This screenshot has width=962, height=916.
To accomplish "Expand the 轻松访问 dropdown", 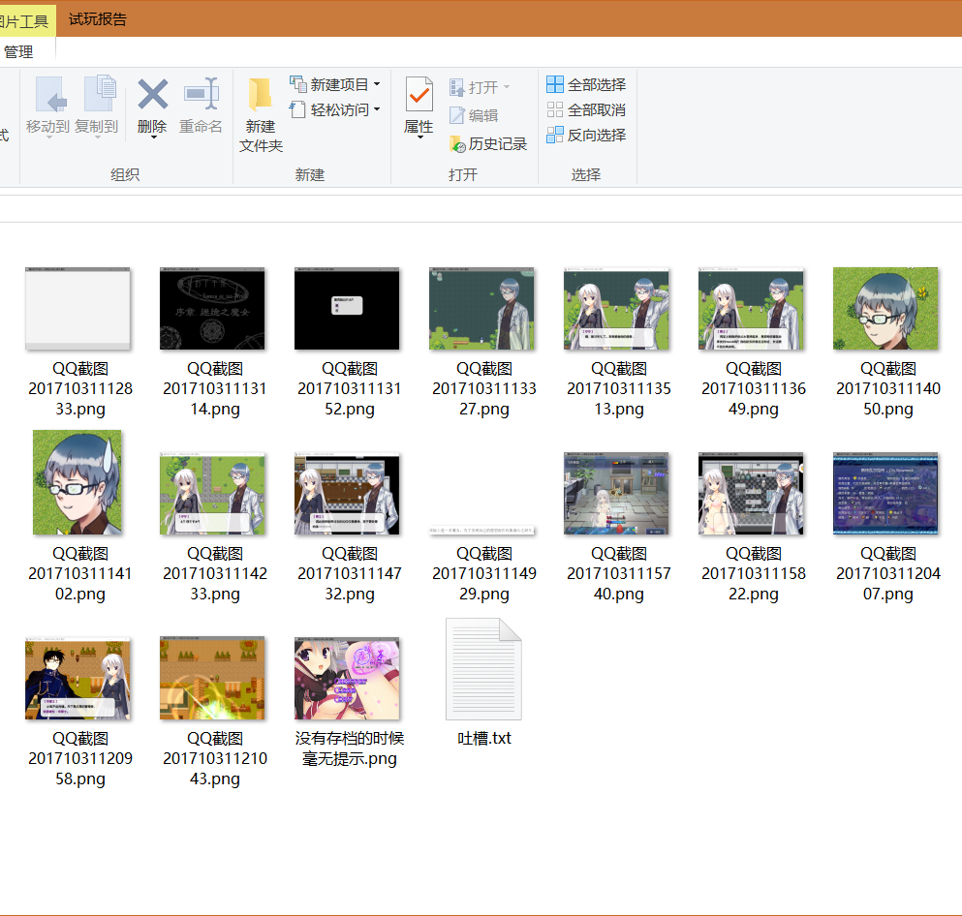I will (x=377, y=109).
